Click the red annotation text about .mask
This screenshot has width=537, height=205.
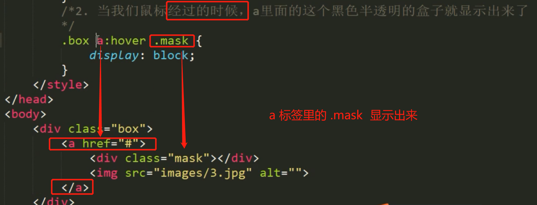[x=343, y=115]
